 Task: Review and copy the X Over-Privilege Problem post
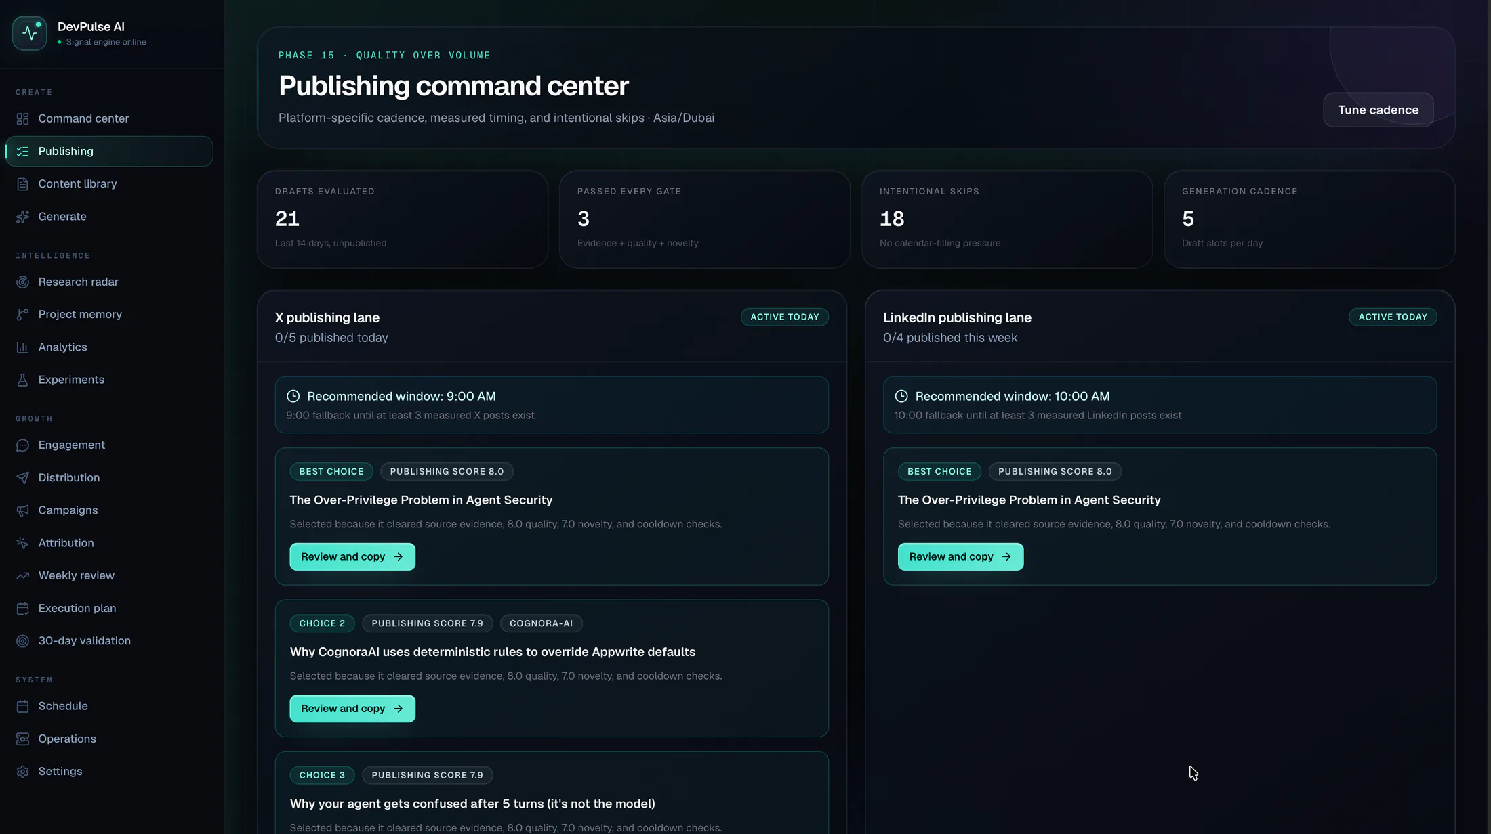pos(352,556)
